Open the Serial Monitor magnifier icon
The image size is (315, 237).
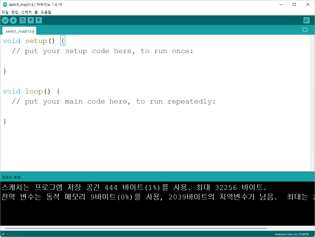coord(306,20)
